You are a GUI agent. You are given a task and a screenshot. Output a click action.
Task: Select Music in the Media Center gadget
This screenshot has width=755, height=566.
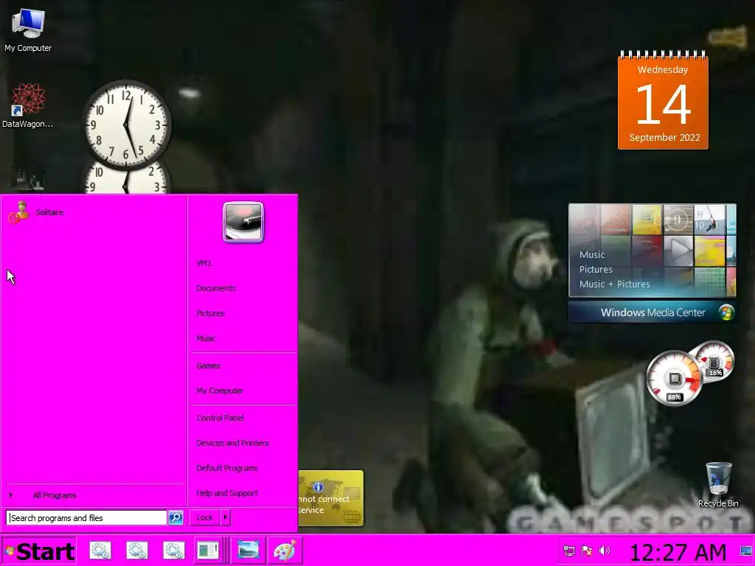point(592,254)
